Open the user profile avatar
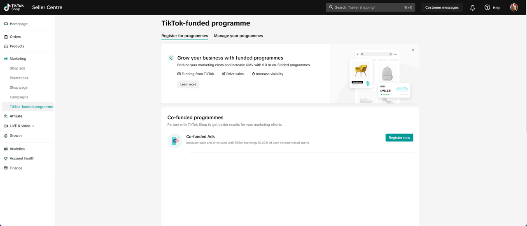The width and height of the screenshot is (527, 226). (514, 7)
